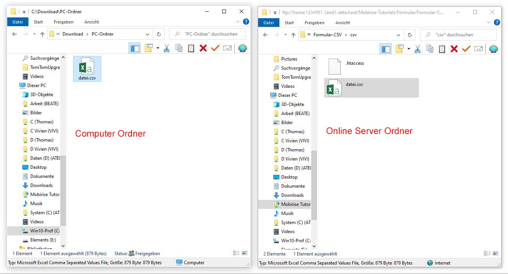Screen dimensions: 508x274
Task: Toggle the navigation pane button in PC-Ordner window
Action: point(135,48)
